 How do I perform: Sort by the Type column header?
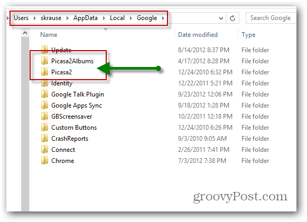(x=248, y=35)
